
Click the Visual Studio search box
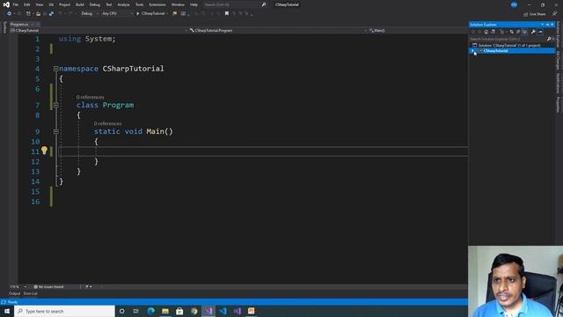(235, 4)
